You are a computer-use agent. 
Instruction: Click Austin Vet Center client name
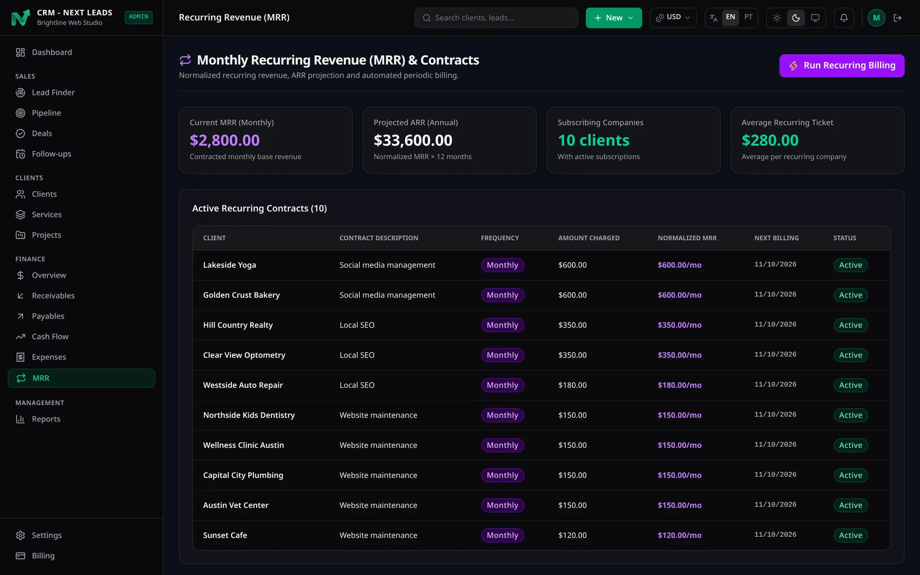[x=236, y=505]
